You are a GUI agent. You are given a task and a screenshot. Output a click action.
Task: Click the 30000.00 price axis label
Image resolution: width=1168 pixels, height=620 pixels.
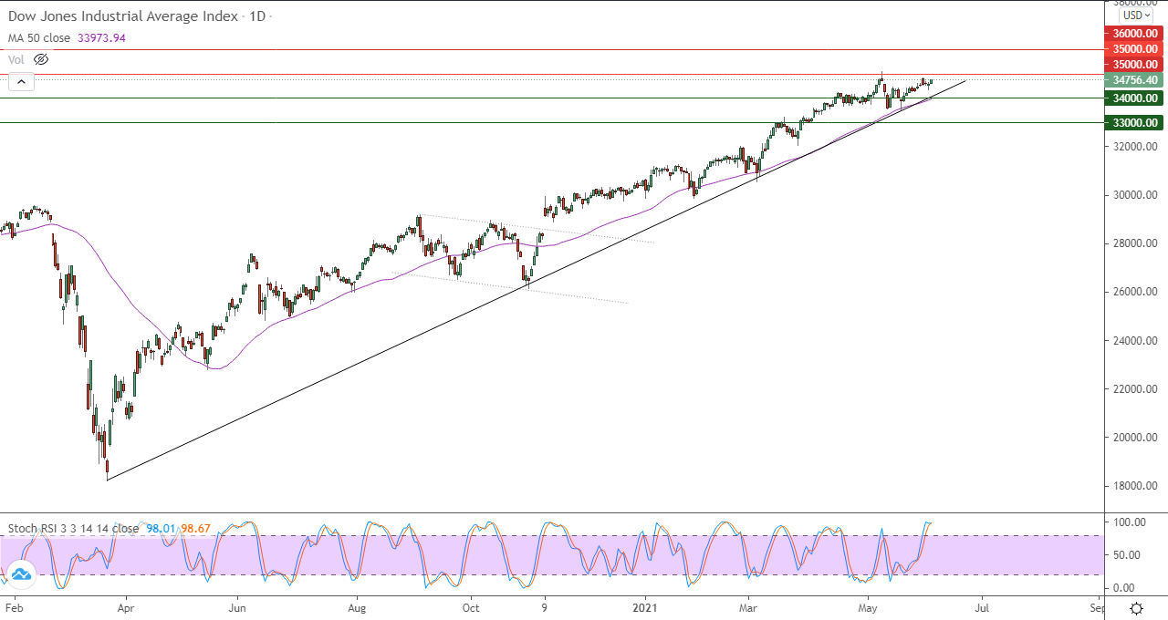[1135, 194]
